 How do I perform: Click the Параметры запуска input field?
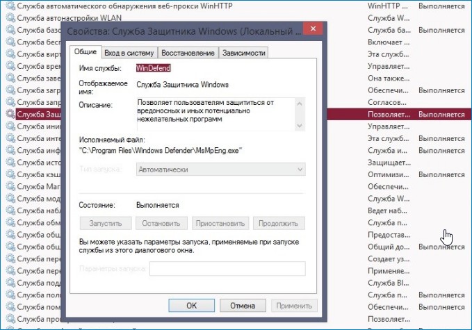[227, 268]
